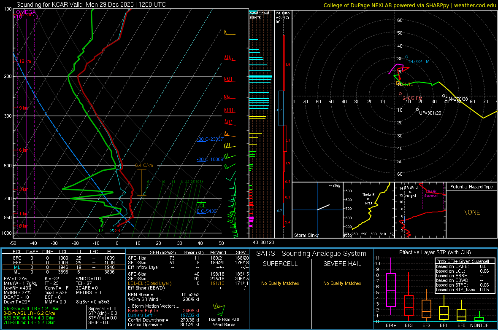Click the SHIP = 0.0 value

tap(99, 322)
